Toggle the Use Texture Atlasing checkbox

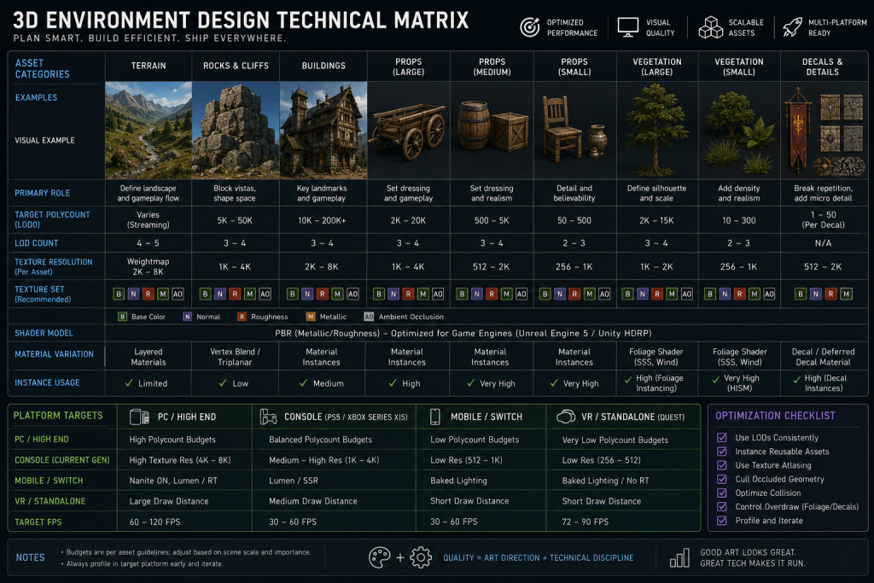pos(722,465)
